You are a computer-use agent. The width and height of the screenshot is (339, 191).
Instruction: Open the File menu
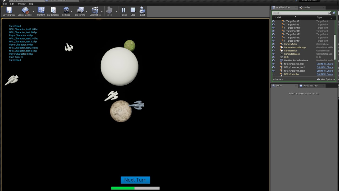5,4
